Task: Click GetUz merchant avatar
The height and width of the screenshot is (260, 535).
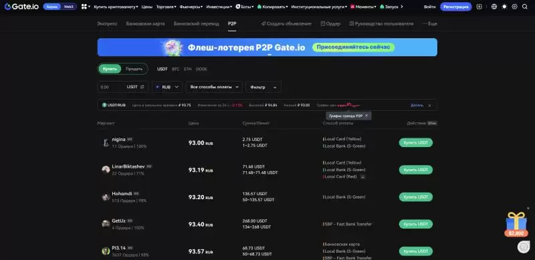Action: pos(106,224)
